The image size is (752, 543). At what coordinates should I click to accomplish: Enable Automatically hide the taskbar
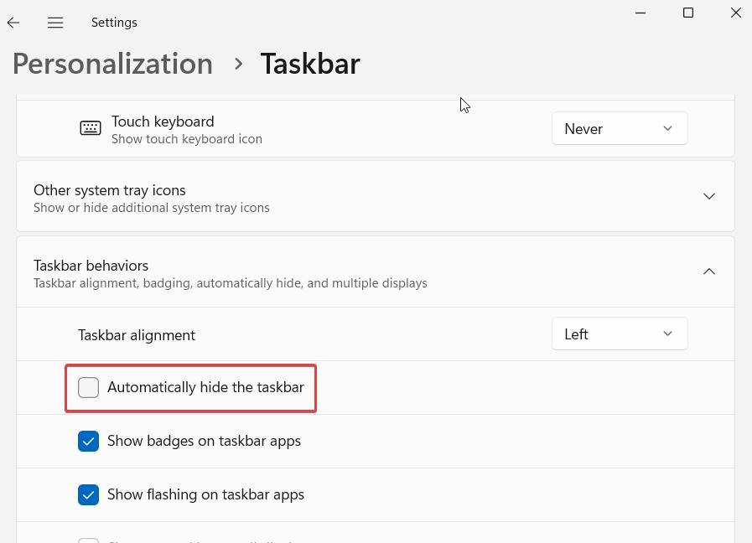click(x=89, y=387)
